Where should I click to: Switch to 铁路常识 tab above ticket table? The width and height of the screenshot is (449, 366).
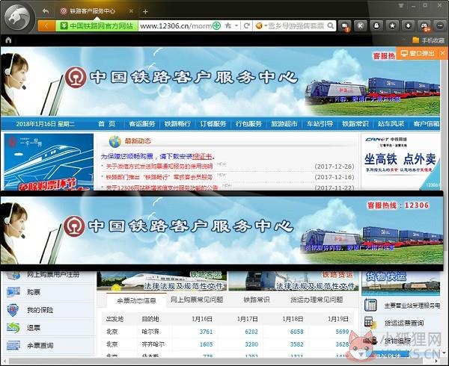point(256,300)
